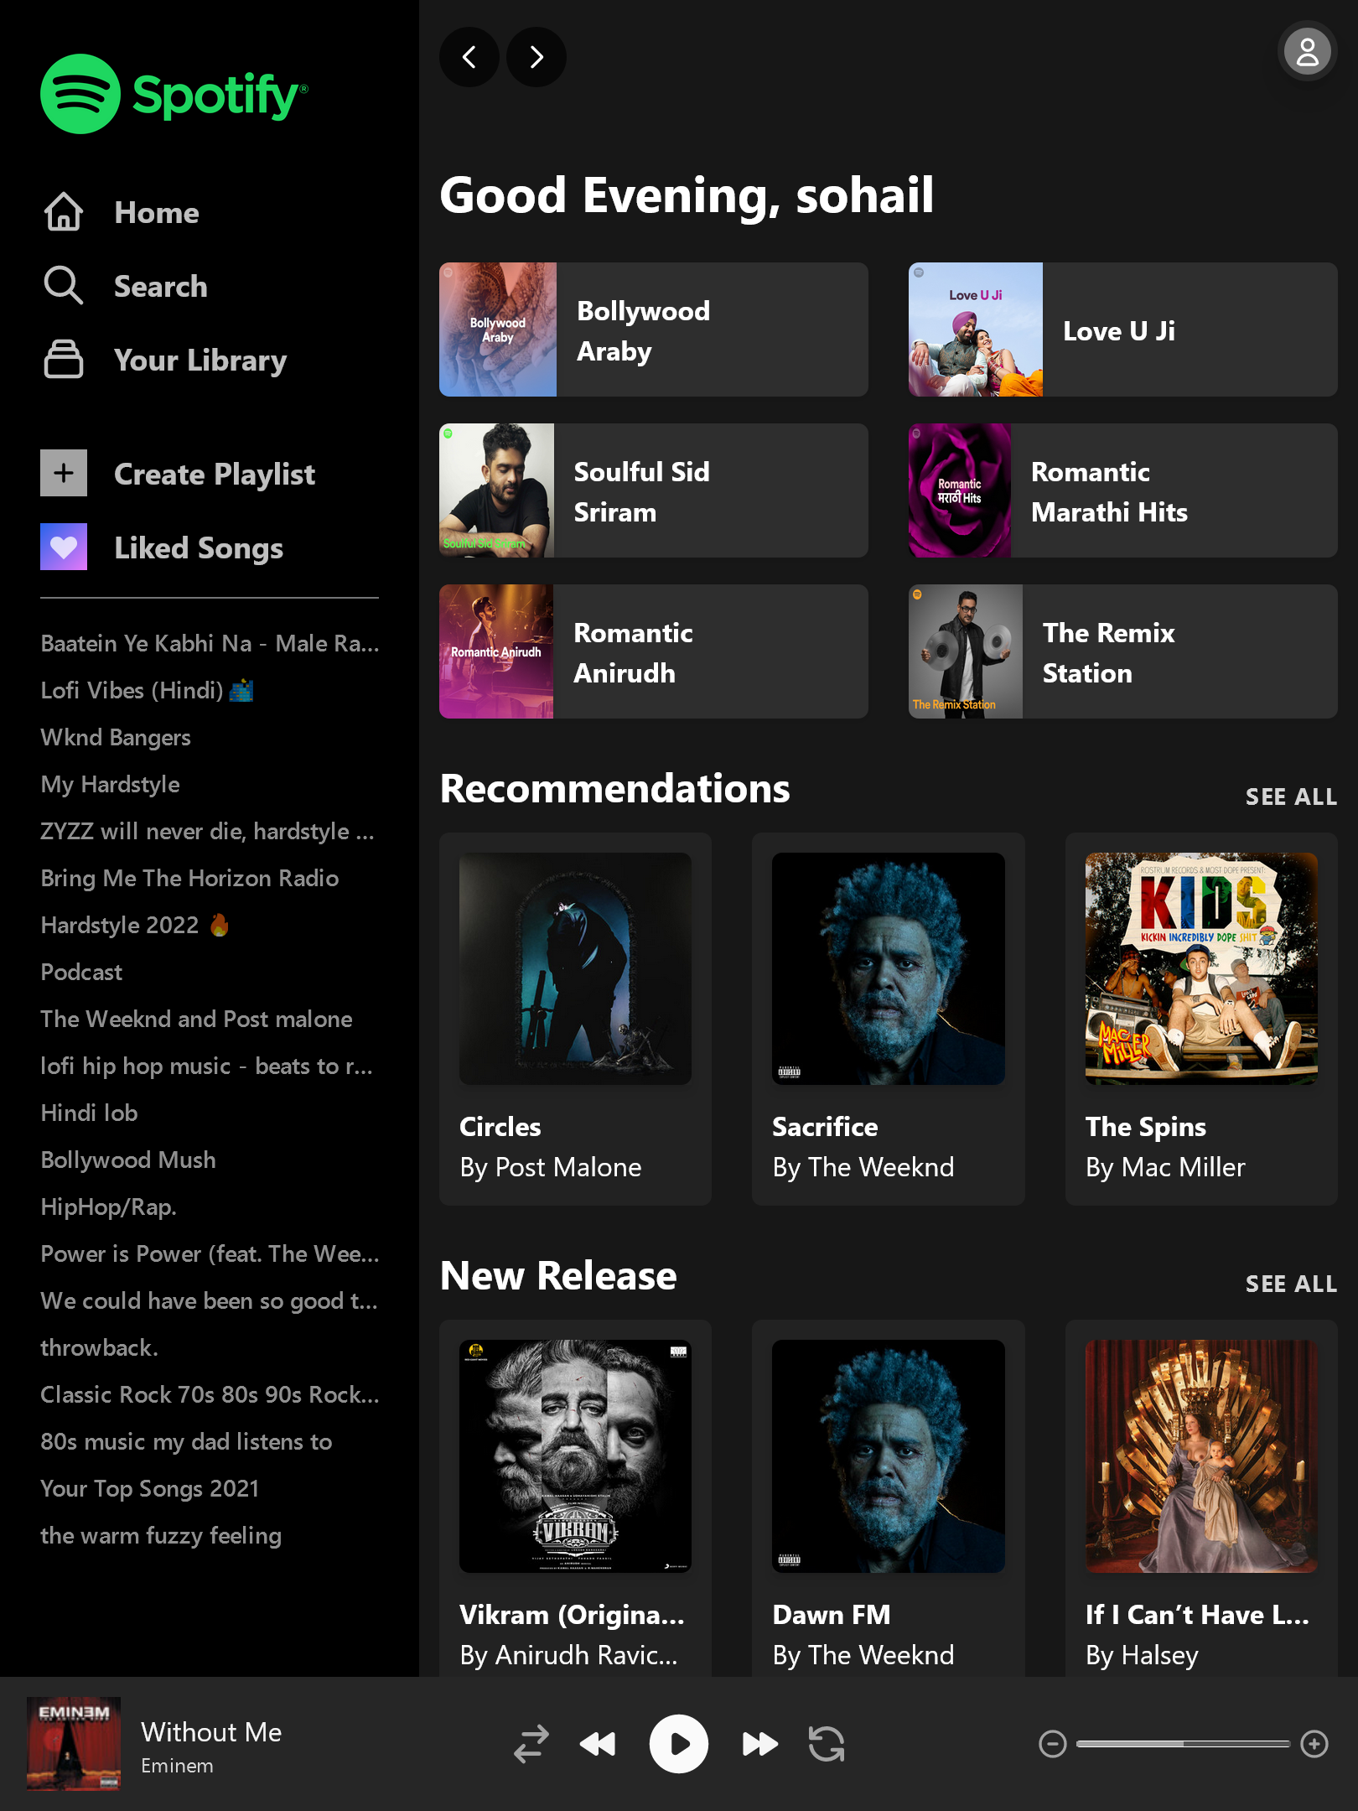Click the Eminem album art in player
Viewport: 1358px width, 1811px height.
coord(74,1744)
